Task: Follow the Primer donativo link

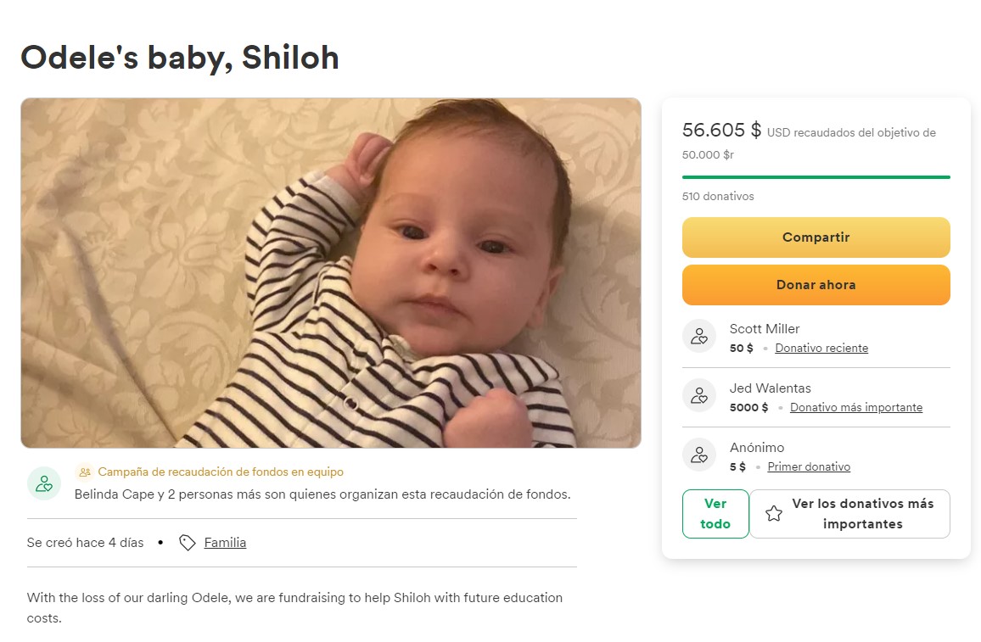Action: pos(809,467)
